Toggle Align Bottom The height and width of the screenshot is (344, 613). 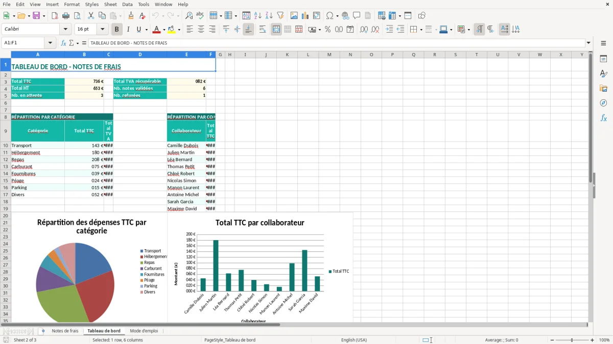[248, 30]
